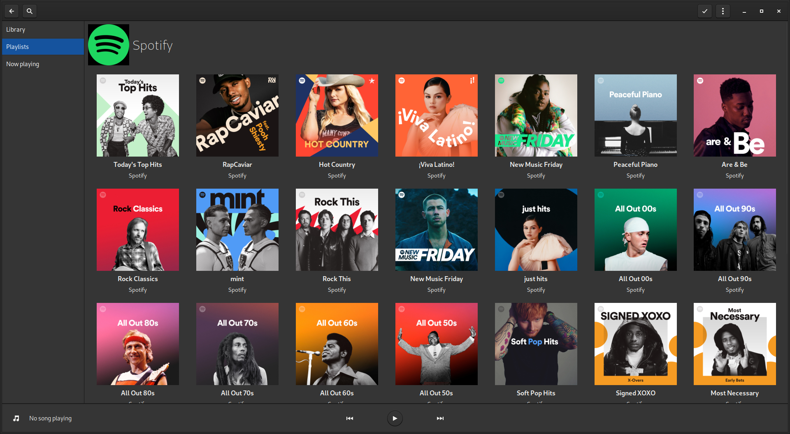Open the All Out 50s playlist cover
790x434 pixels.
click(437, 344)
